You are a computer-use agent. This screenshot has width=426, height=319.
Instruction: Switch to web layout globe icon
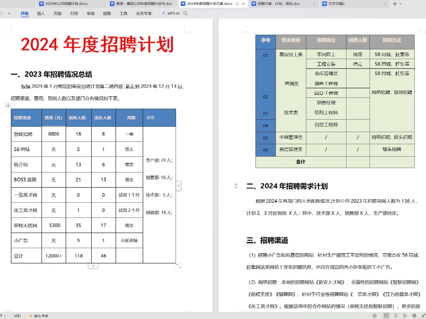coord(414,316)
